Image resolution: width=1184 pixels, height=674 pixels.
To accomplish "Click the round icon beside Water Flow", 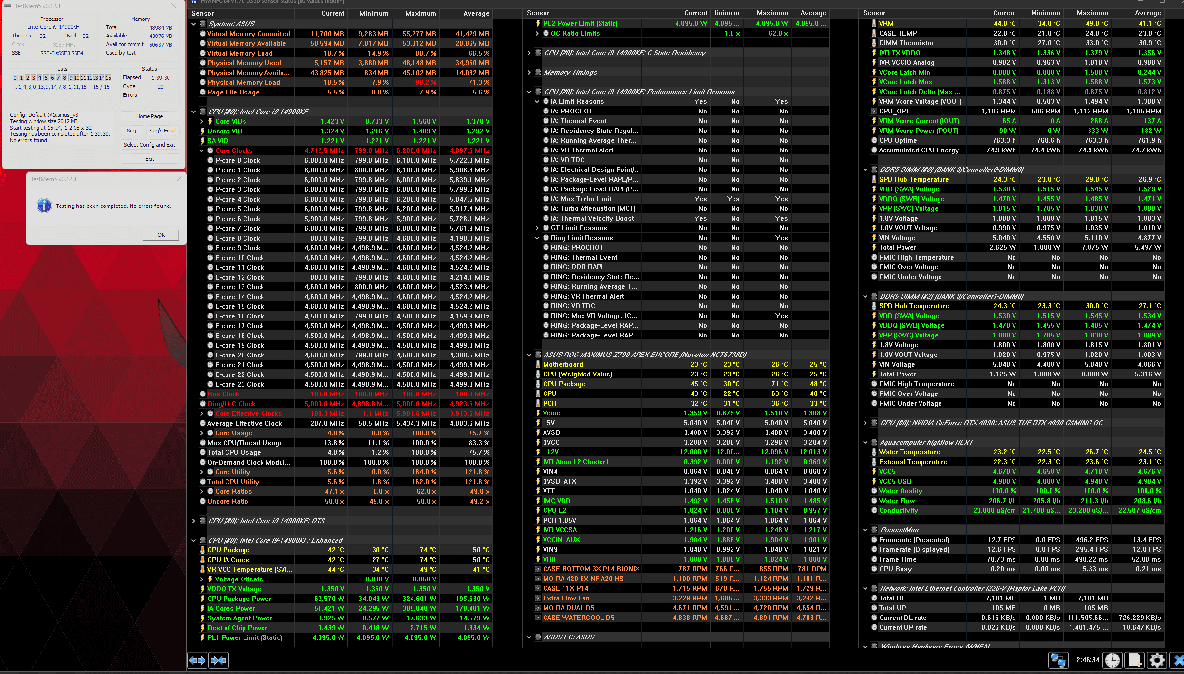I will [874, 501].
